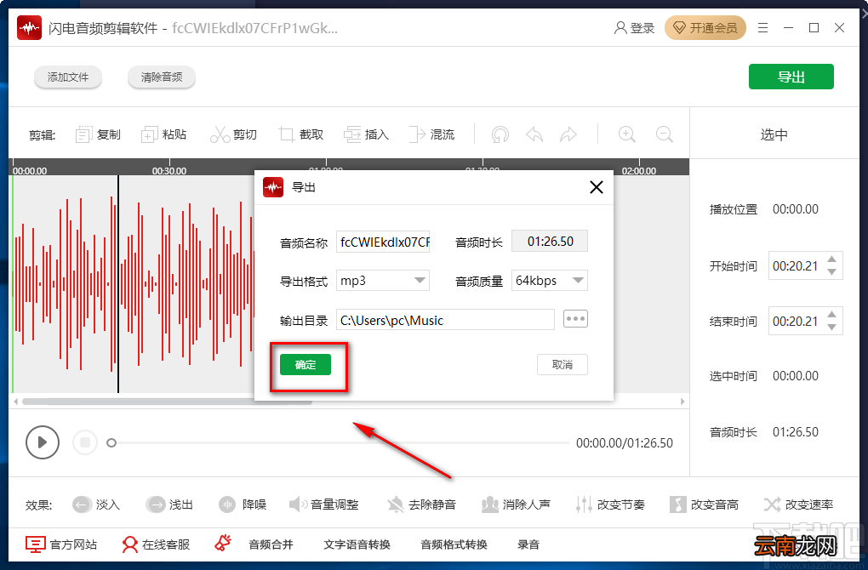Click the audio name input field
The image size is (868, 570).
383,242
